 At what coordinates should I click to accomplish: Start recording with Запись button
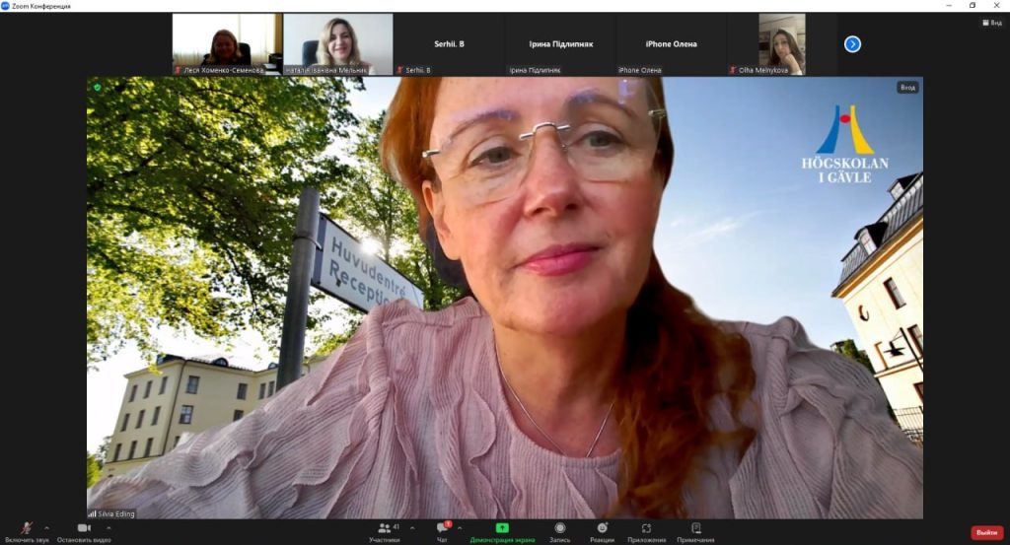560,530
